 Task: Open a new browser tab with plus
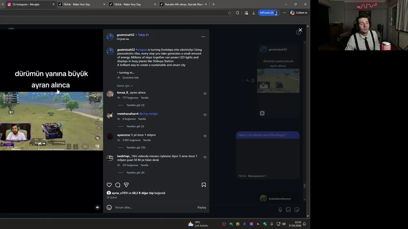[213, 4]
